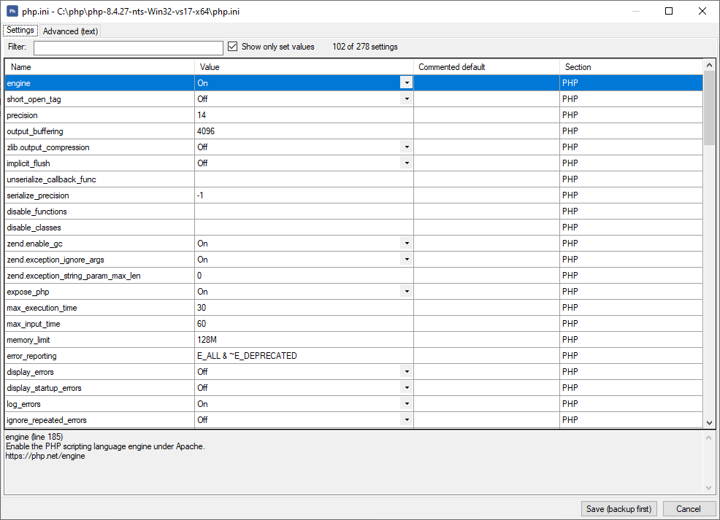Click the description pane scroll up arrow

pos(709,438)
